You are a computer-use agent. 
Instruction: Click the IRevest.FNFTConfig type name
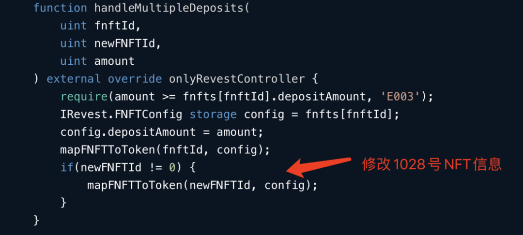[x=122, y=115]
